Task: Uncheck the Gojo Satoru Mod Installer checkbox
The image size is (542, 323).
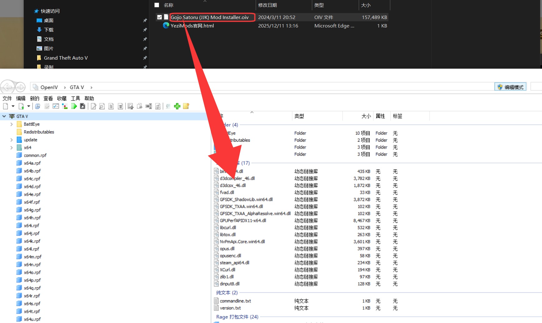Action: [x=160, y=17]
